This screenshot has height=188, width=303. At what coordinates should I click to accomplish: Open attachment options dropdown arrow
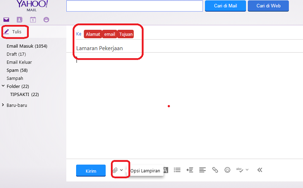pos(121,170)
